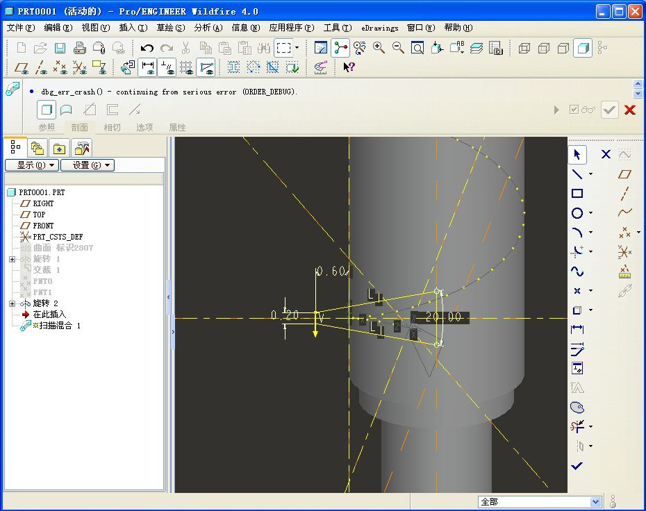Switch to wireframe display mode
Screen dimensions: 646x511
click(524, 48)
